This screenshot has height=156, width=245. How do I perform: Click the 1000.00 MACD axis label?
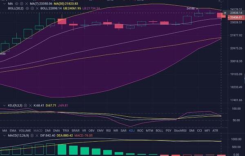(236, 139)
